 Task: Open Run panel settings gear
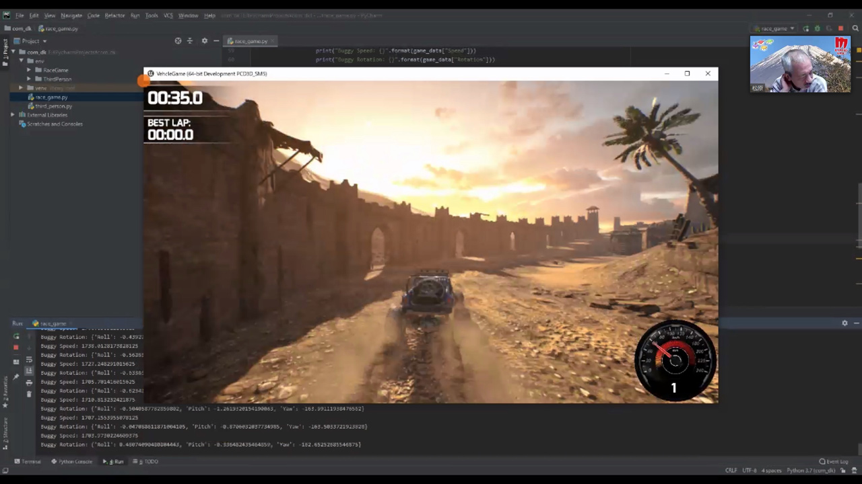[x=844, y=323]
